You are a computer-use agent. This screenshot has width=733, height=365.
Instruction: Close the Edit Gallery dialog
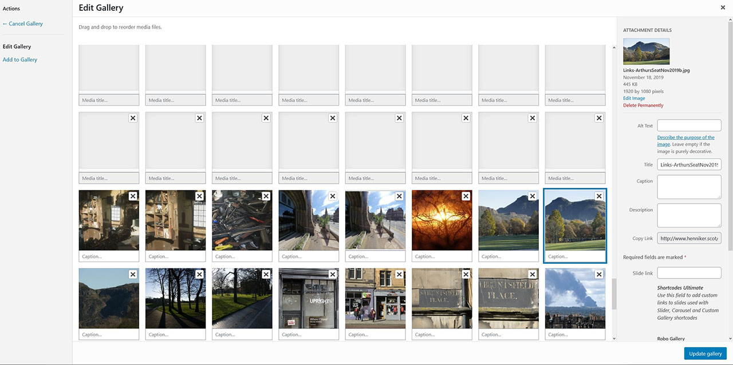click(723, 7)
